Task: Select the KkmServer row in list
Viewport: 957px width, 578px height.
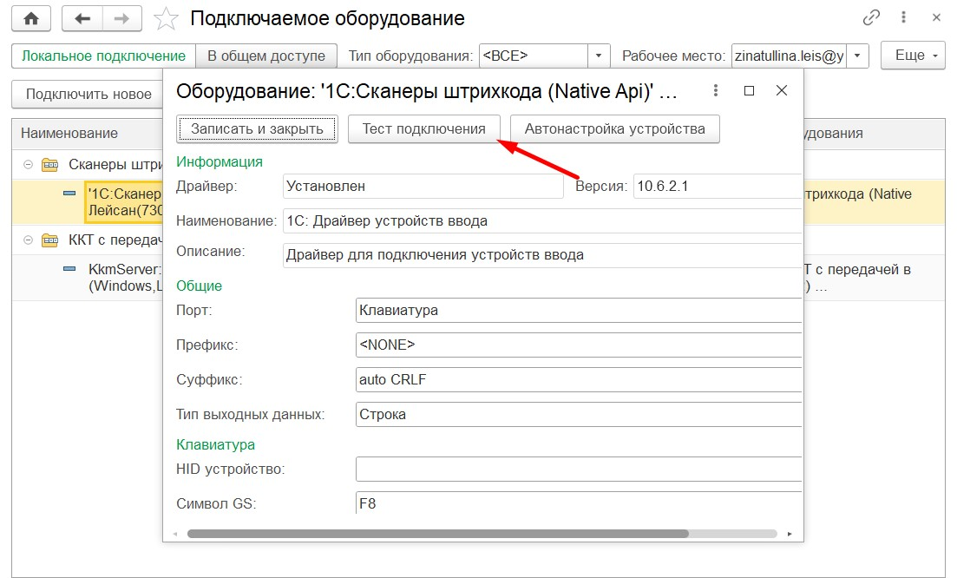Action: (88, 277)
